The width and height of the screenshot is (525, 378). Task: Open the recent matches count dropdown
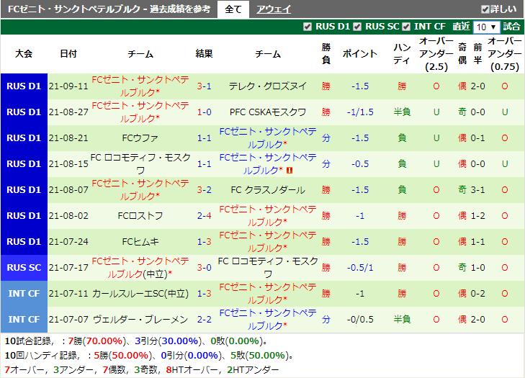[x=487, y=27]
